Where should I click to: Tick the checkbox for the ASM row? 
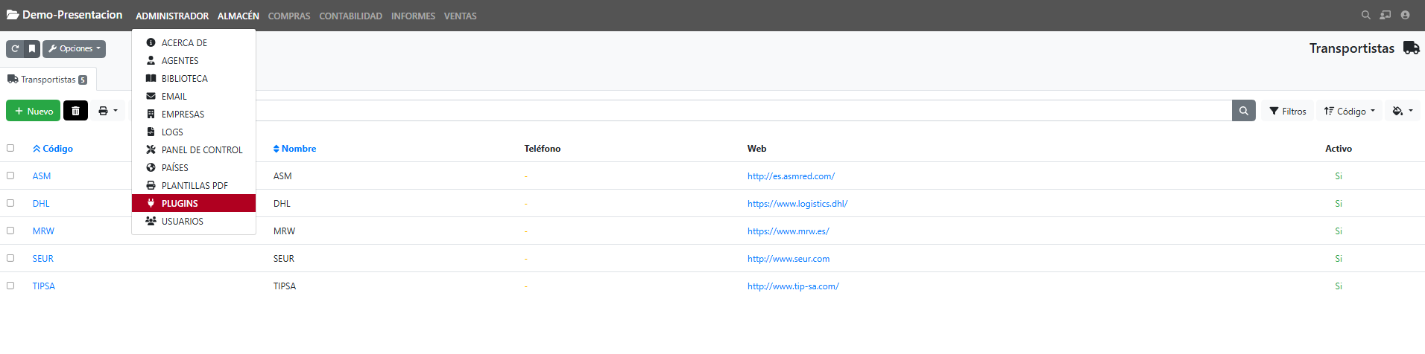click(10, 176)
